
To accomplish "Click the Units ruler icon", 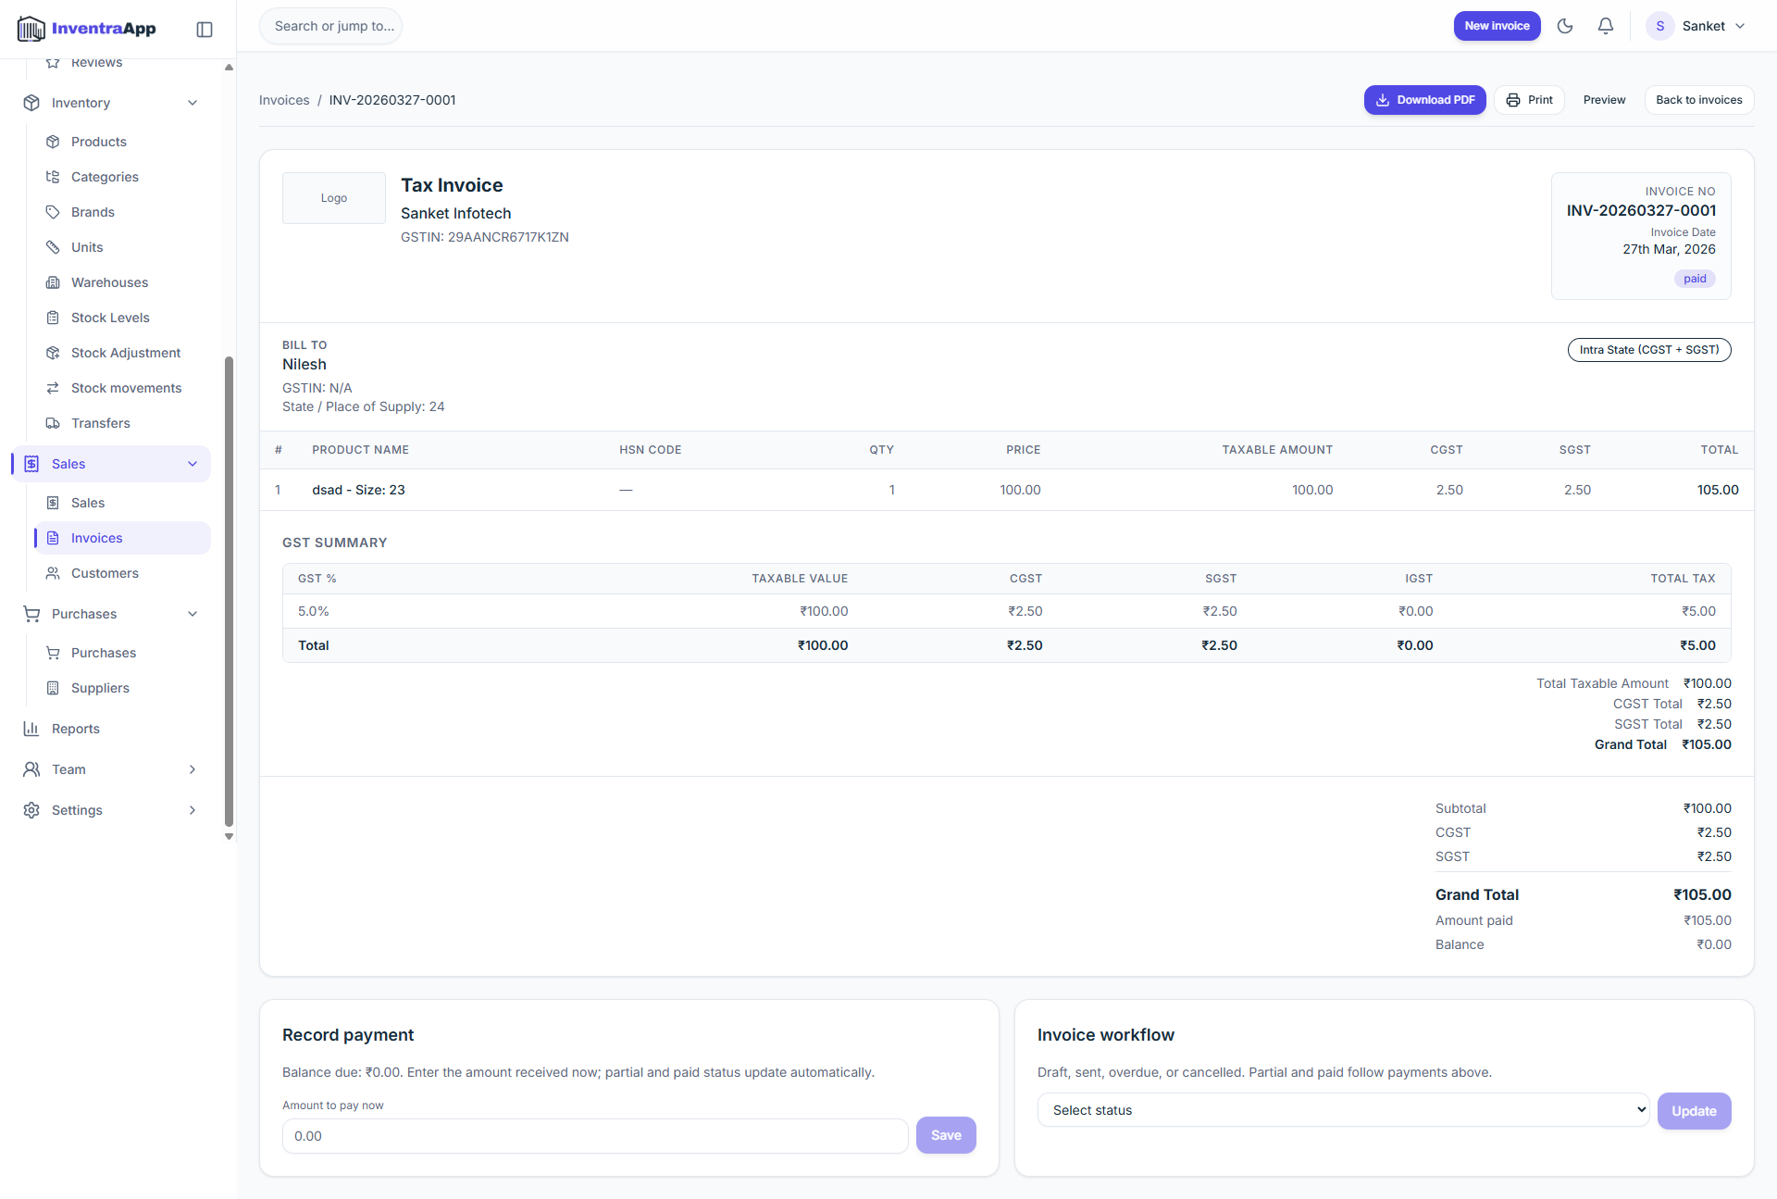I will 53,247.
